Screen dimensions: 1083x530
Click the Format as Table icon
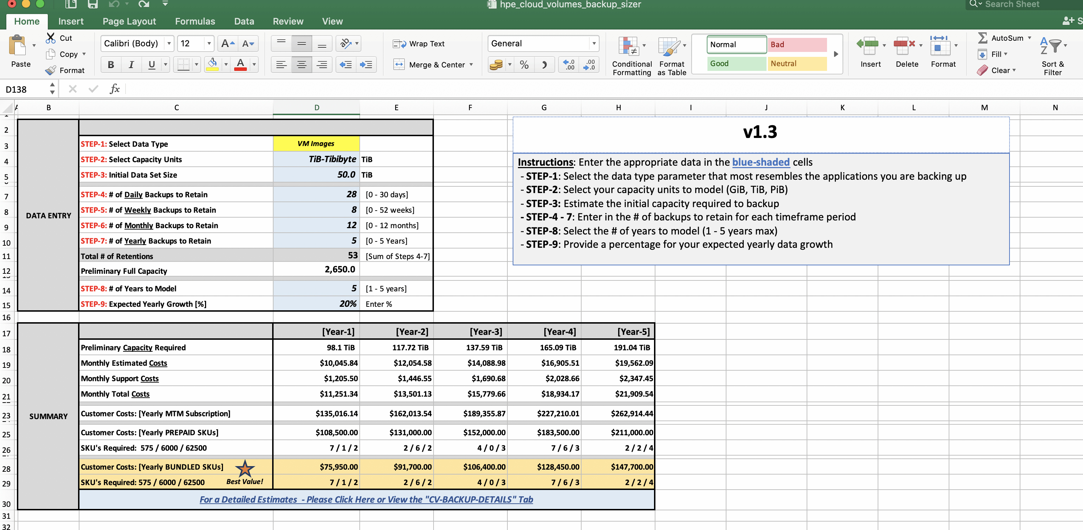(x=669, y=47)
